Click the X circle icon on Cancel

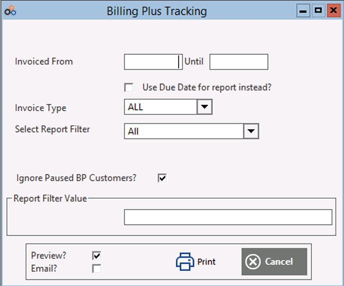pyautogui.click(x=253, y=261)
